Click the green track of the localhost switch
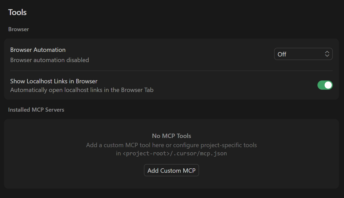The width and height of the screenshot is (344, 198). [x=321, y=85]
